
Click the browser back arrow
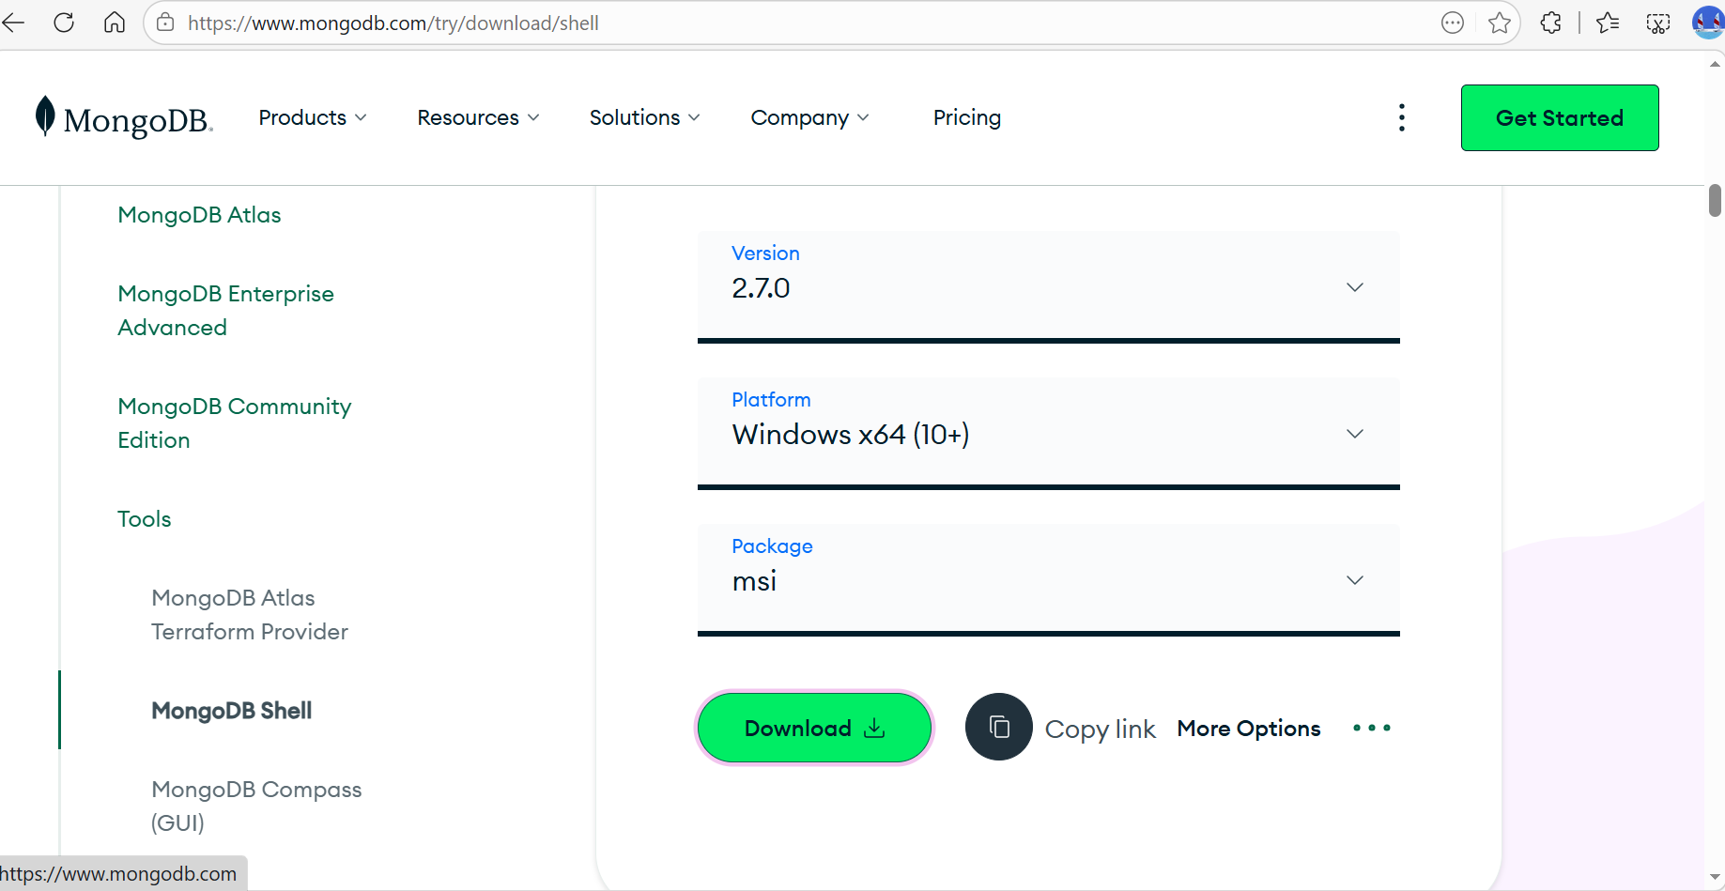[x=13, y=23]
